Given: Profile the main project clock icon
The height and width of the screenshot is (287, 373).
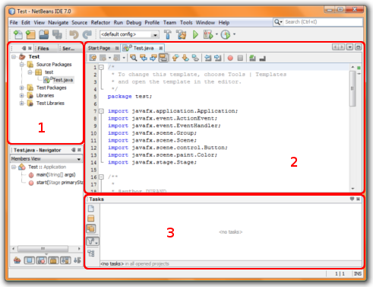Looking at the screenshot, I should click(x=226, y=34).
